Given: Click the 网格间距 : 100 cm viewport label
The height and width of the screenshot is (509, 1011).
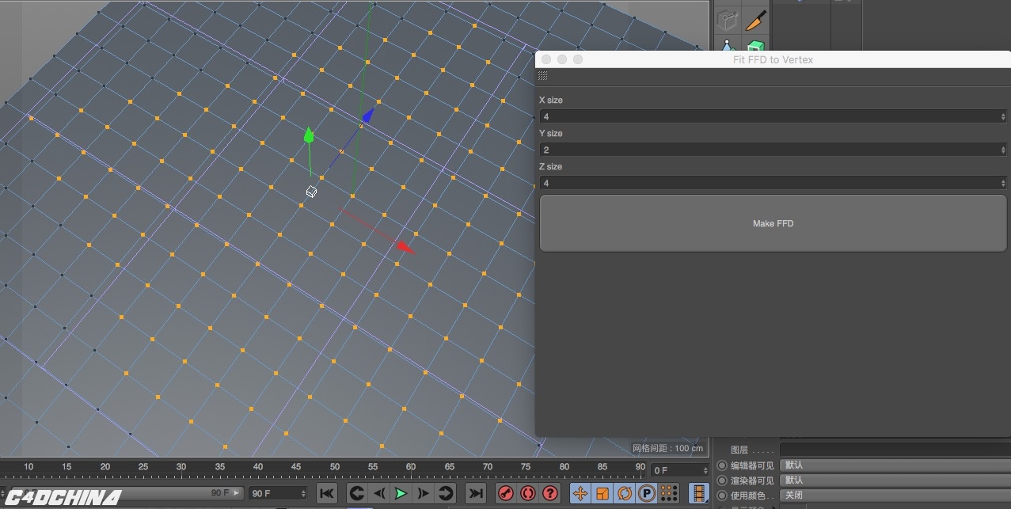Looking at the screenshot, I should 668,448.
